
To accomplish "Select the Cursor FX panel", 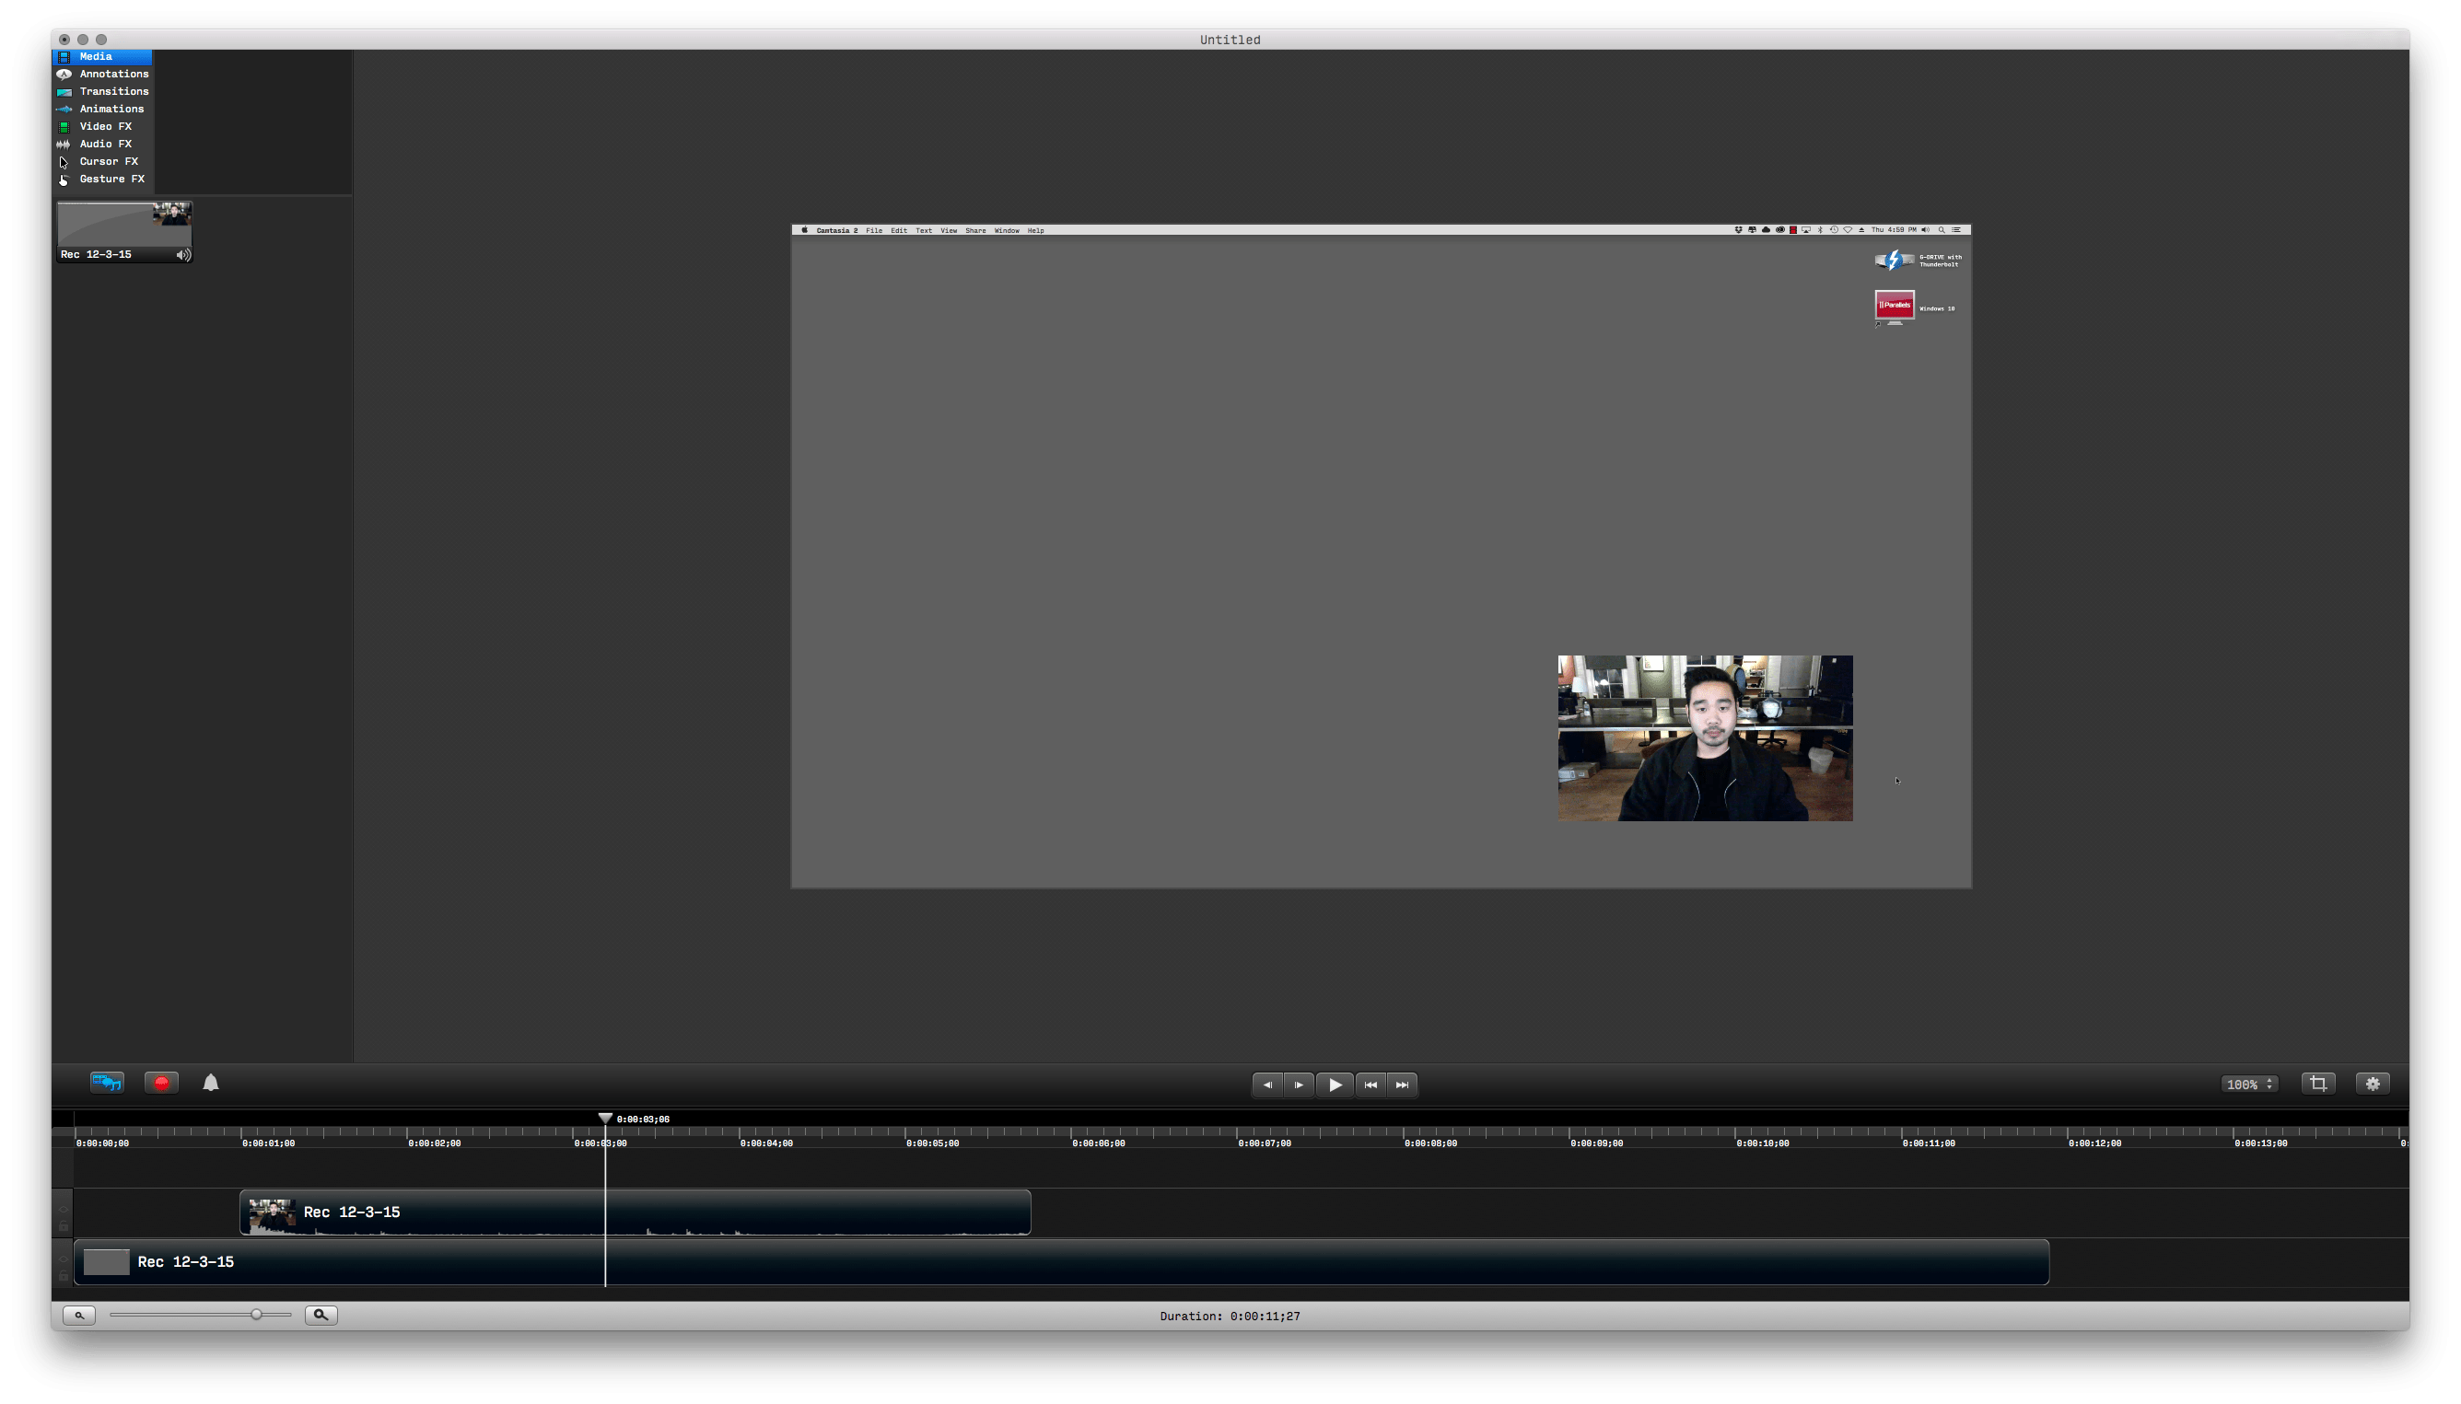I will (x=107, y=161).
